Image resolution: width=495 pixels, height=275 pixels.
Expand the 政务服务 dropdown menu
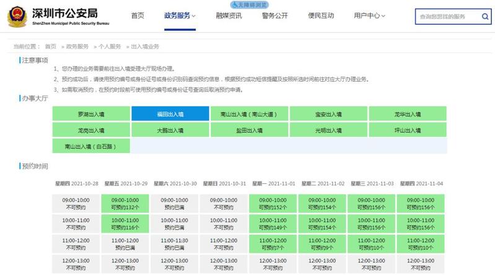[x=180, y=15]
